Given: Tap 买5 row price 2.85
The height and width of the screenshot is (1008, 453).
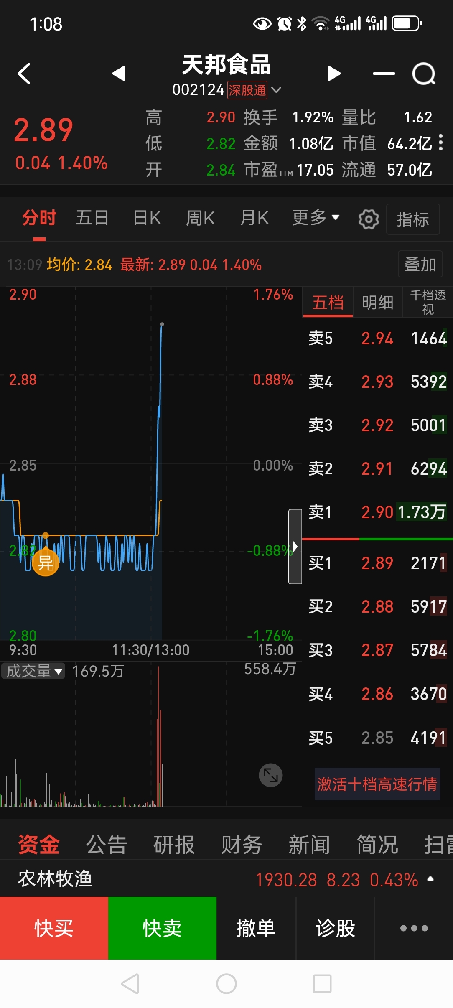Looking at the screenshot, I should (x=377, y=738).
